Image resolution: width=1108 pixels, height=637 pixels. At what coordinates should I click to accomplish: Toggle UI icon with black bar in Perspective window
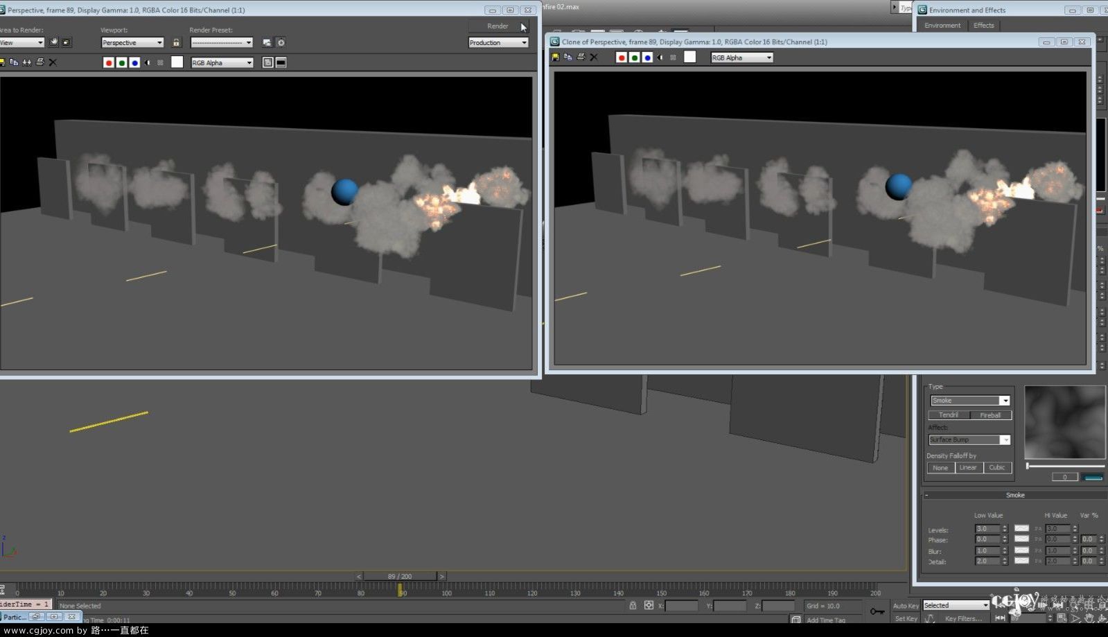281,63
